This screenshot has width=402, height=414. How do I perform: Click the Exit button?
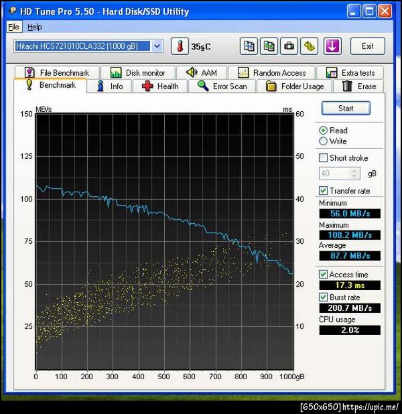[x=368, y=46]
